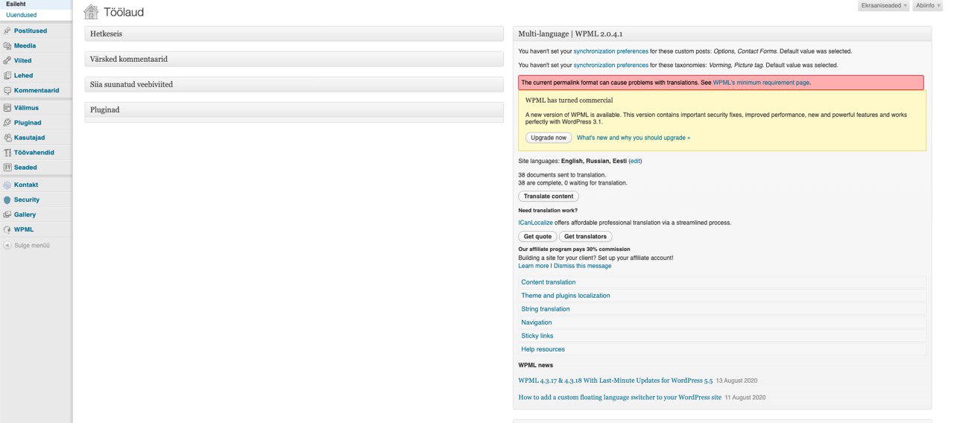954x423 pixels.
Task: Expand String translation section
Action: coord(722,309)
